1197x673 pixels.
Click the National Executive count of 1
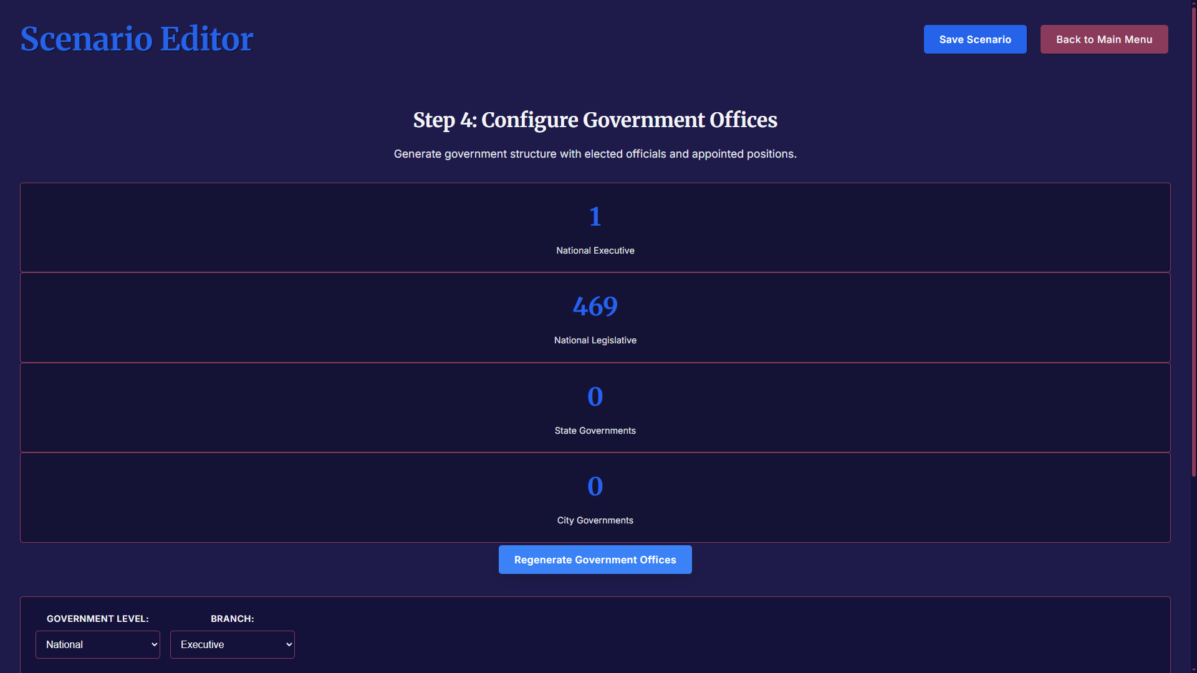pyautogui.click(x=595, y=217)
